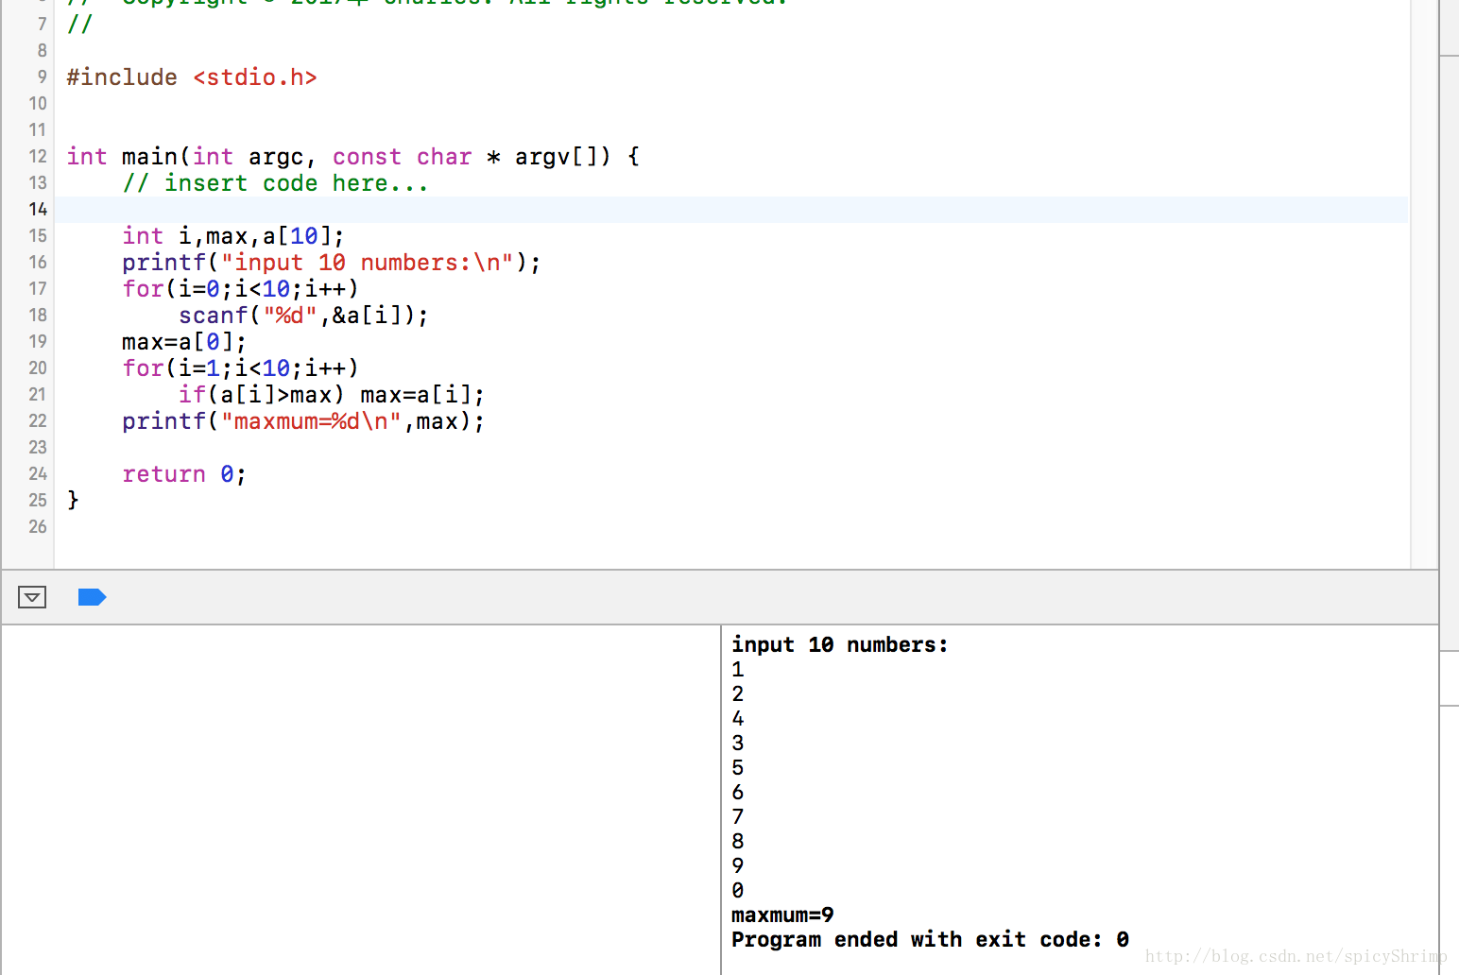Click the scanf("%d",&a[i]); statement
Image resolution: width=1459 pixels, height=975 pixels.
click(x=303, y=316)
